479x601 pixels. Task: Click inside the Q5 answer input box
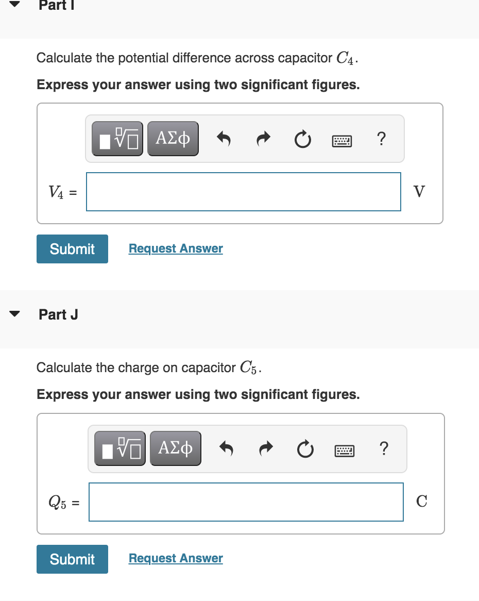[246, 502]
